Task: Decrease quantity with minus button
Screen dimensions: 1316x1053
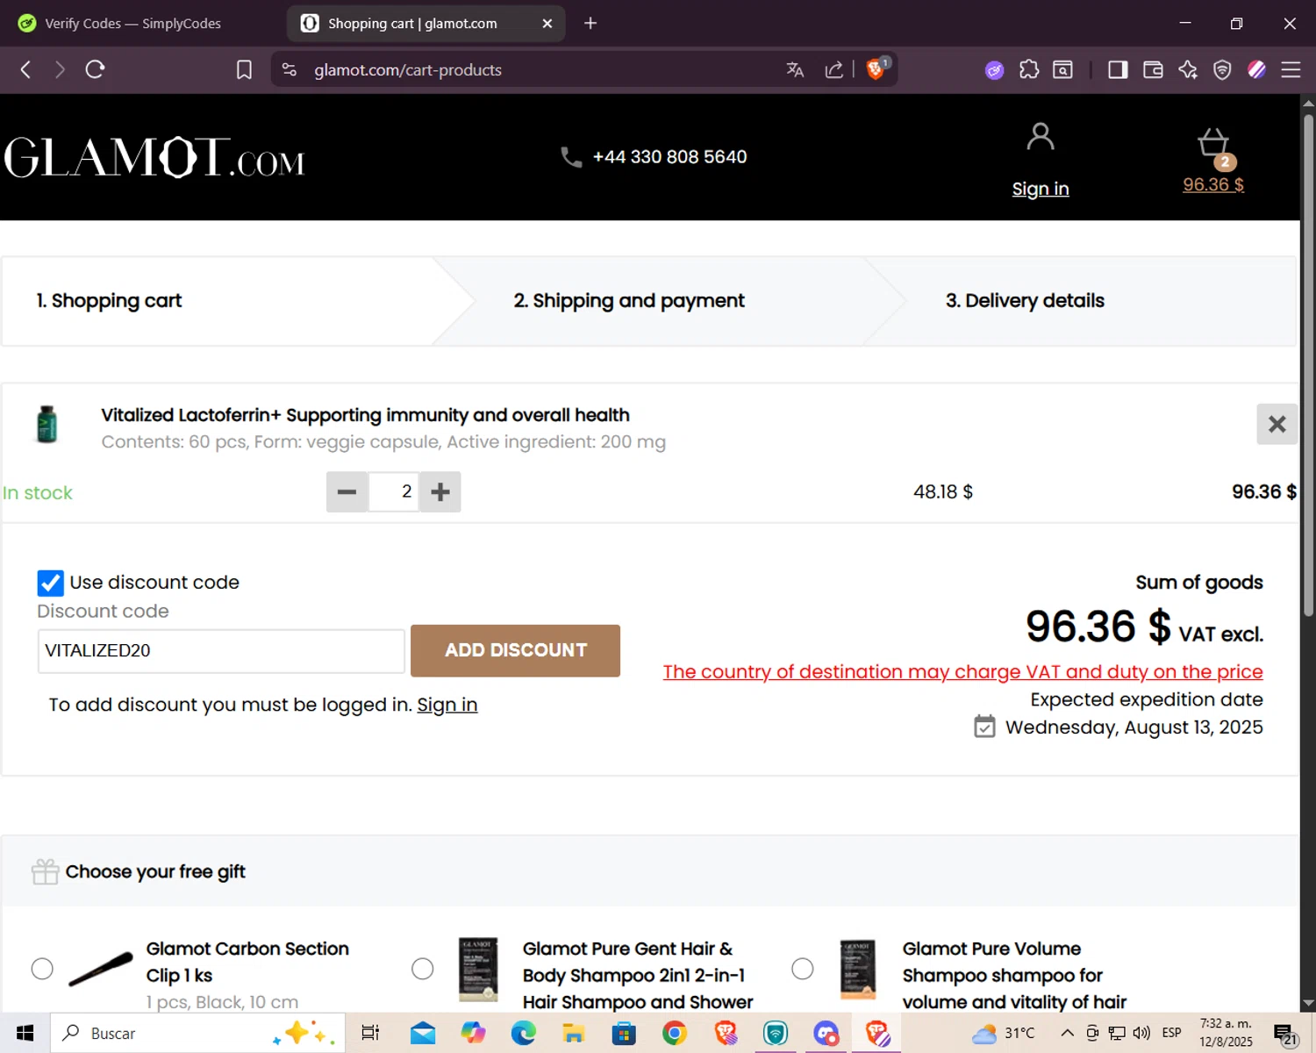Action: 347,492
